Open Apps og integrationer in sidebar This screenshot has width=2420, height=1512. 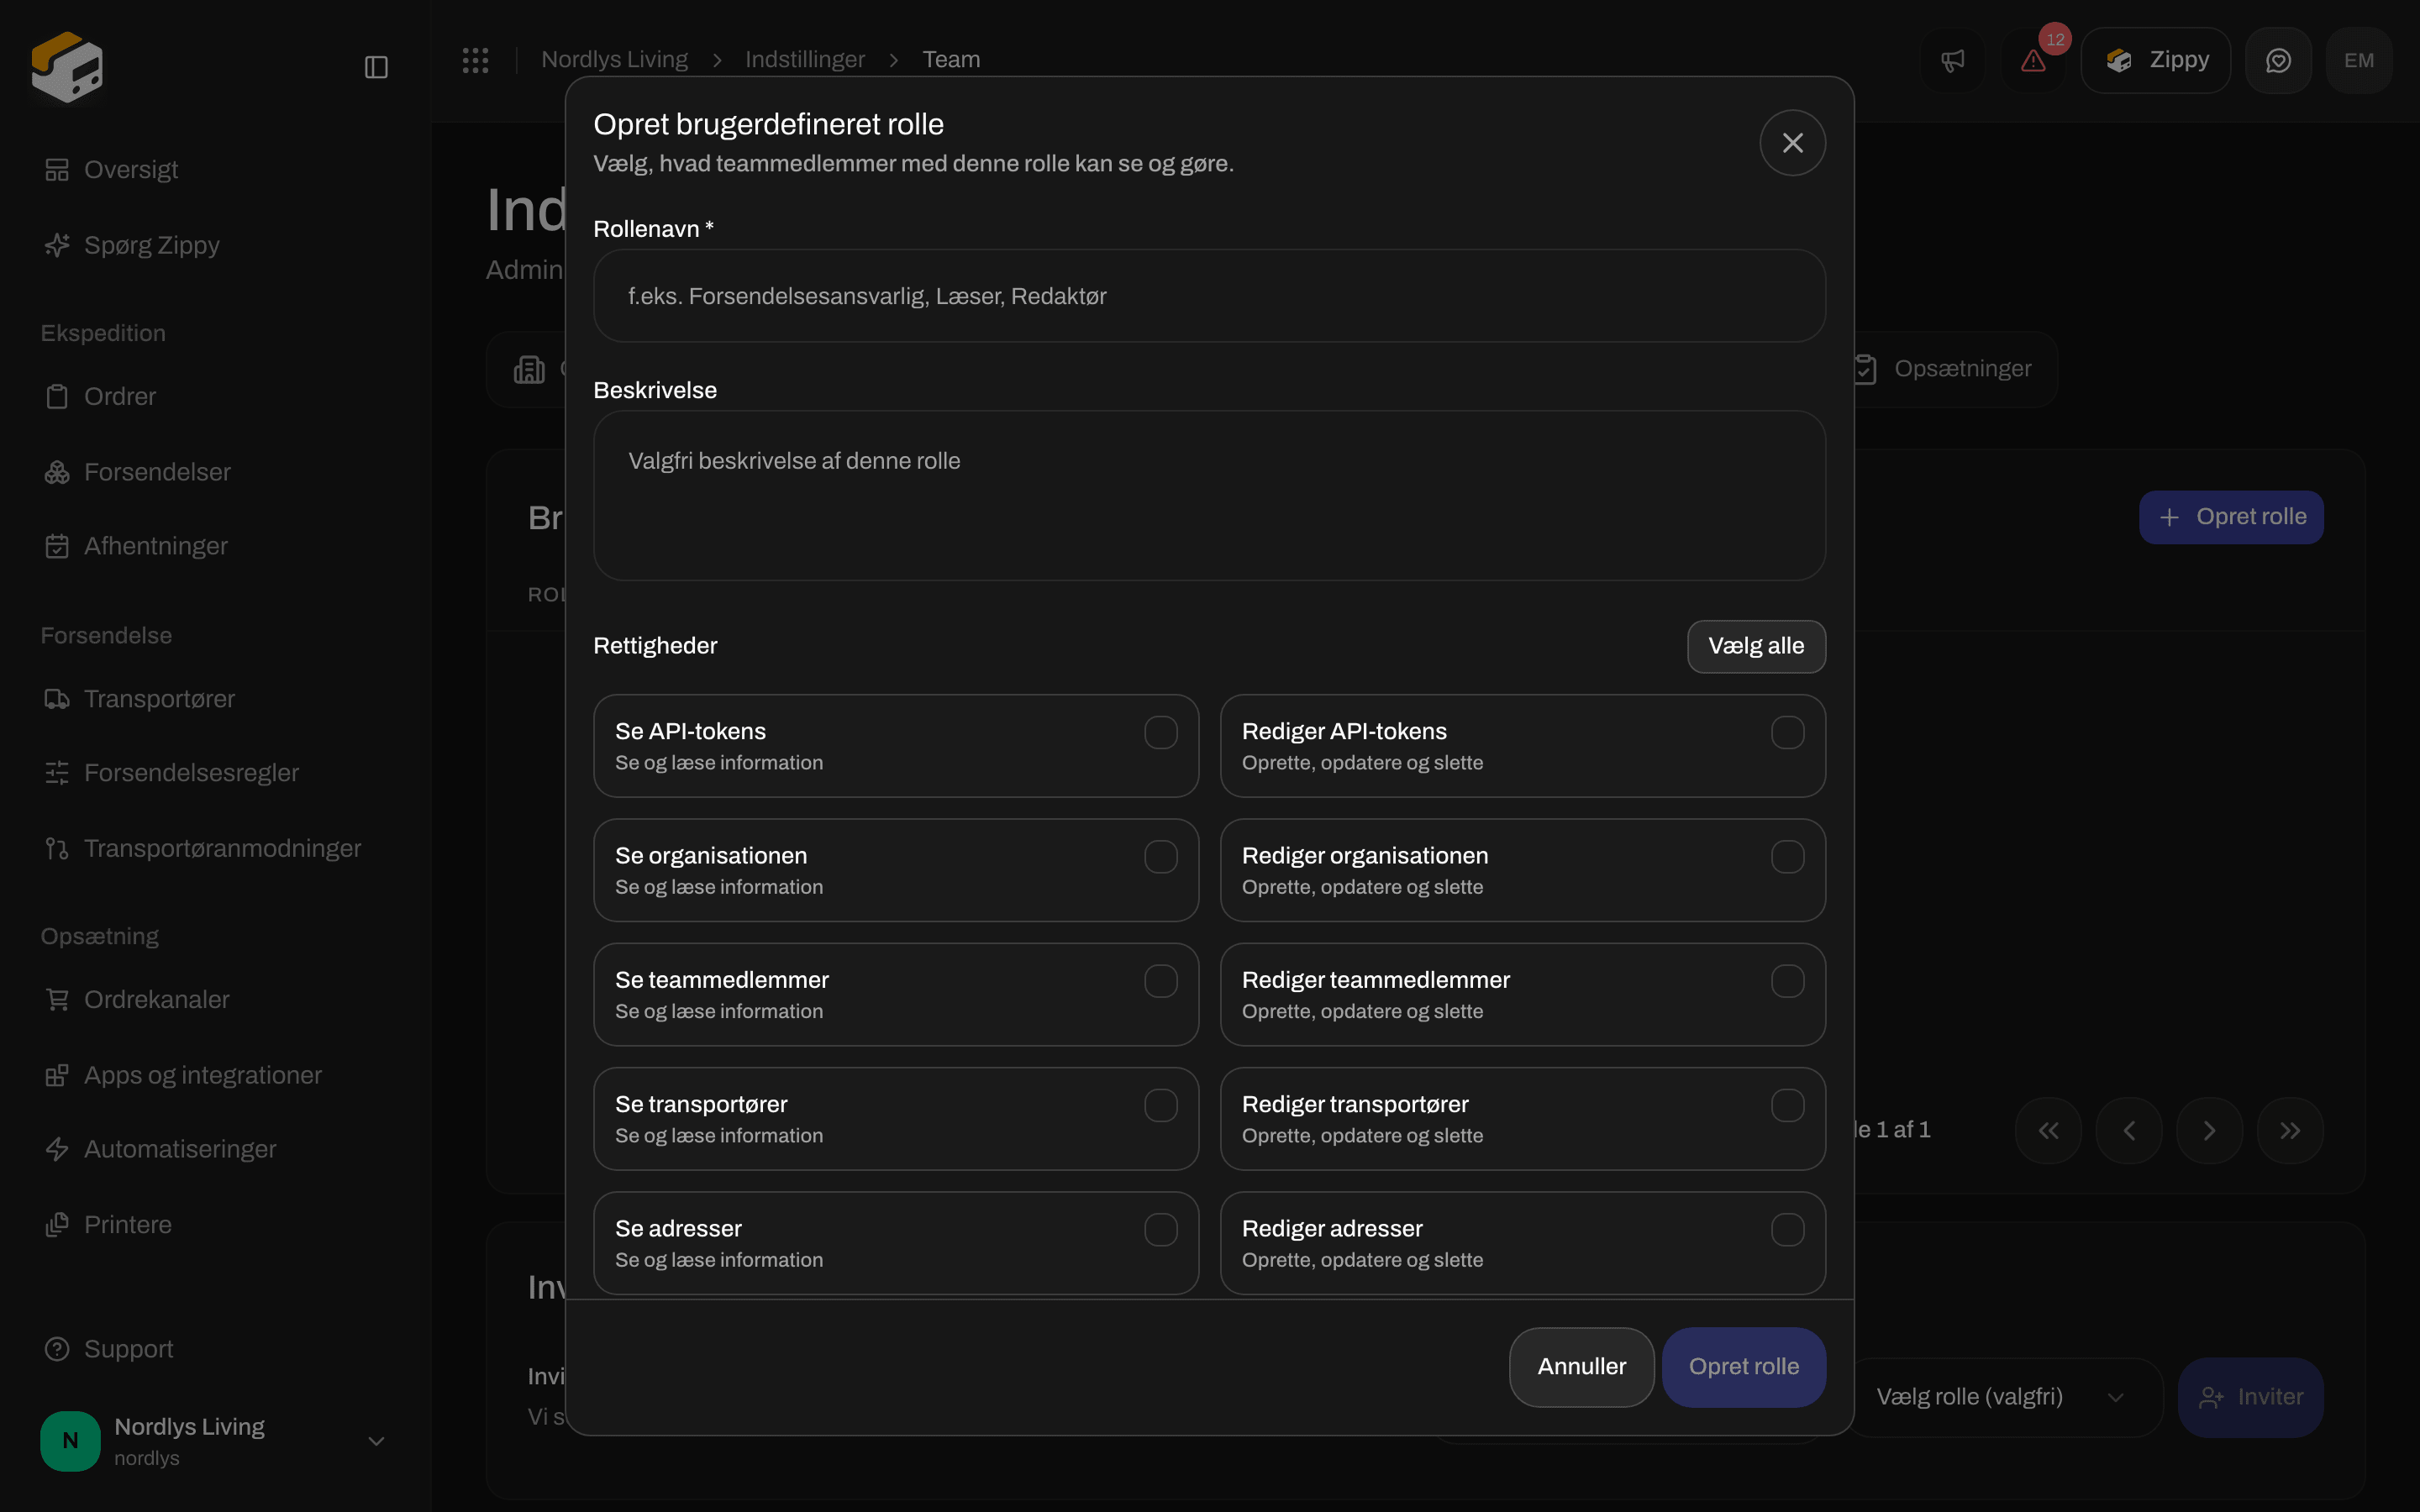tap(183, 1075)
